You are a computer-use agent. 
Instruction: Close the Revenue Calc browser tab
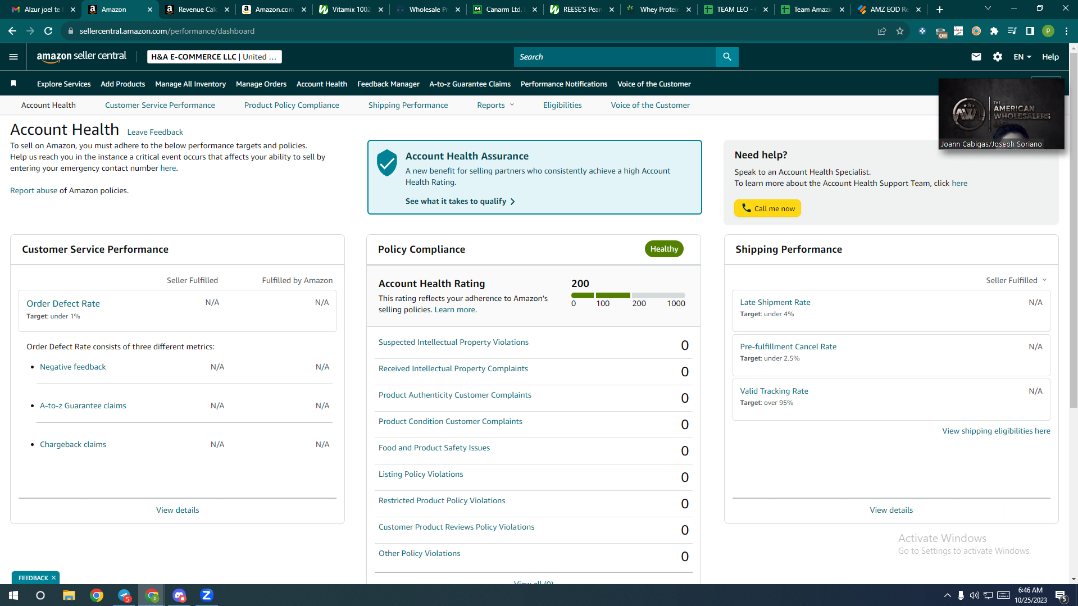tap(227, 10)
